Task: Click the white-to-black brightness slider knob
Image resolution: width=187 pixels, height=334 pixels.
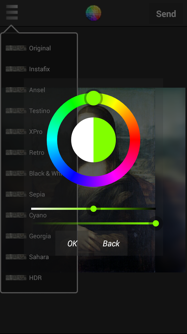Action: pyautogui.click(x=94, y=209)
